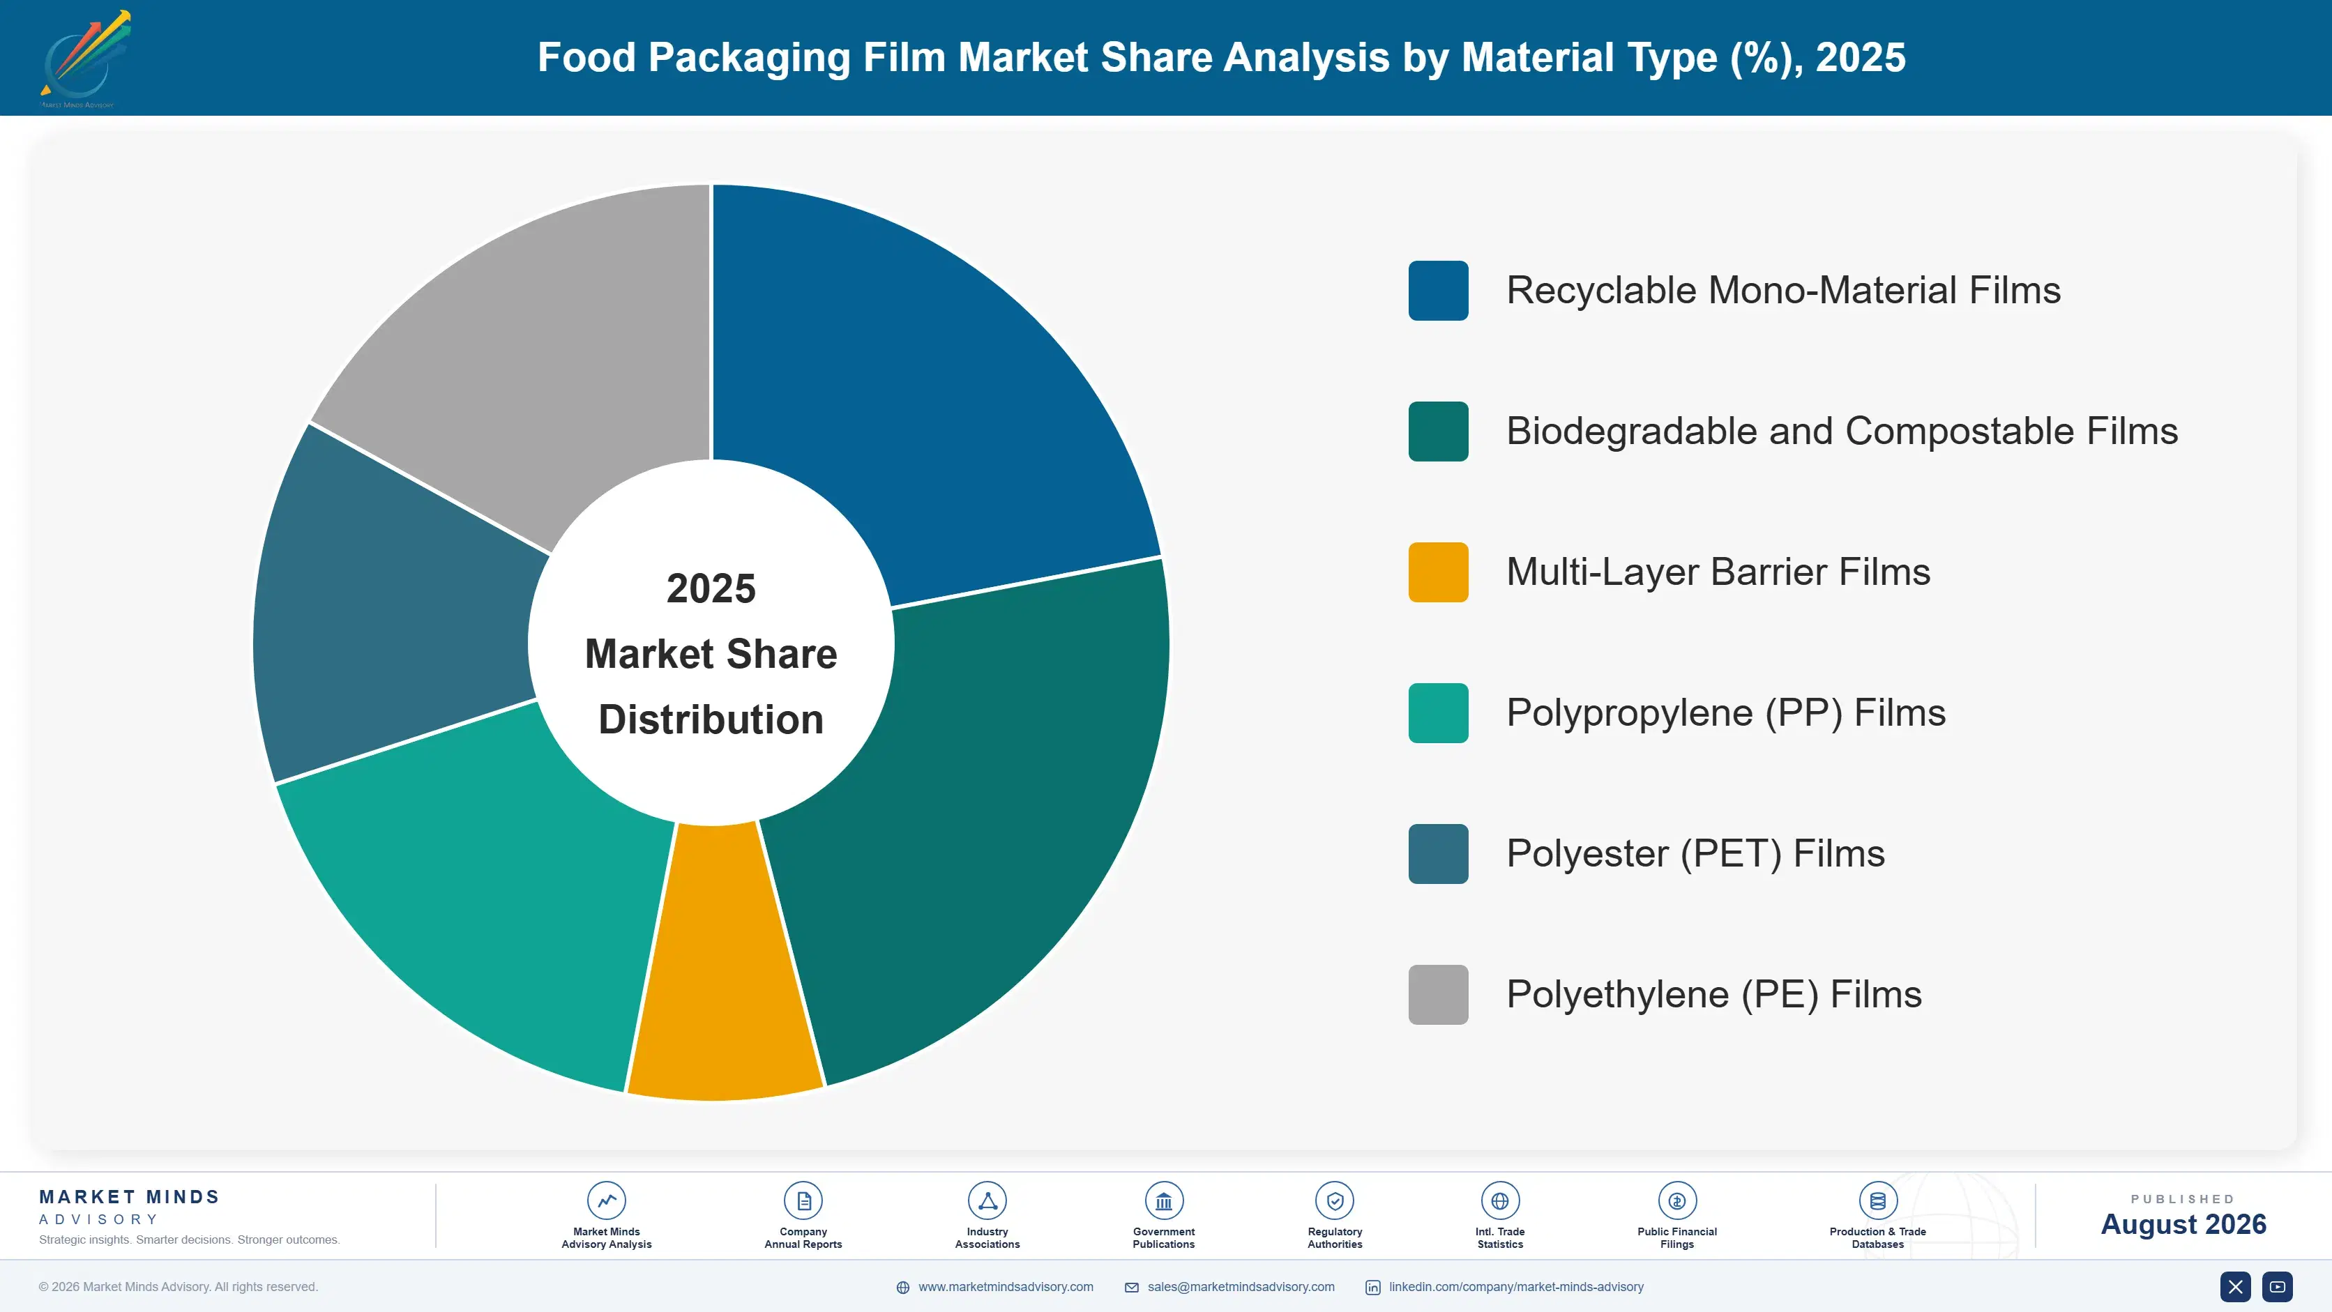Select the Multi-Layer Barrier Films orange swatch
This screenshot has width=2332, height=1312.
(1437, 572)
